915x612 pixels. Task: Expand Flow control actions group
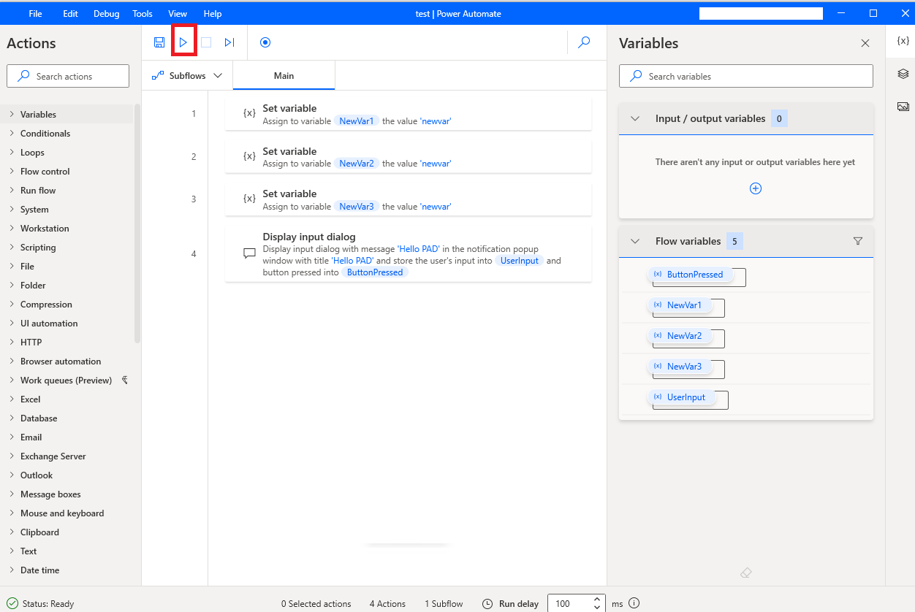[x=12, y=171]
